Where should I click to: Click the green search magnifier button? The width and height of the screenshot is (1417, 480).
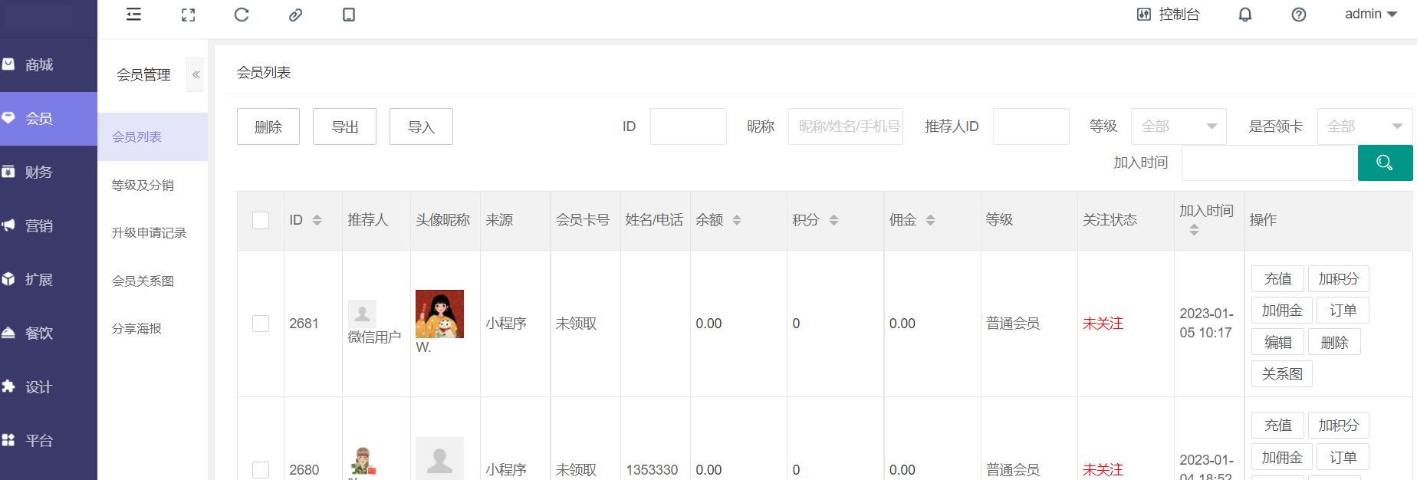click(1385, 163)
